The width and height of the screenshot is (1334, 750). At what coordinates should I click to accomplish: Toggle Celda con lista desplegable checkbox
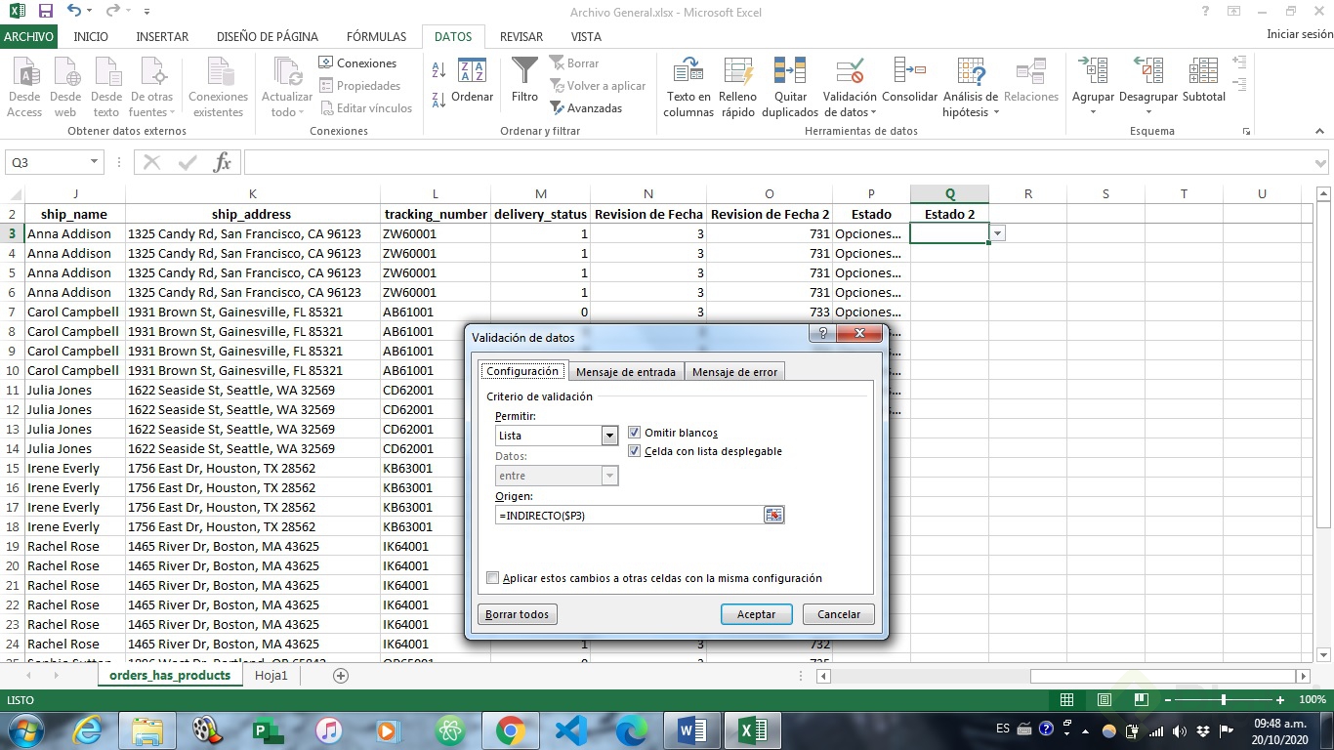tap(635, 451)
